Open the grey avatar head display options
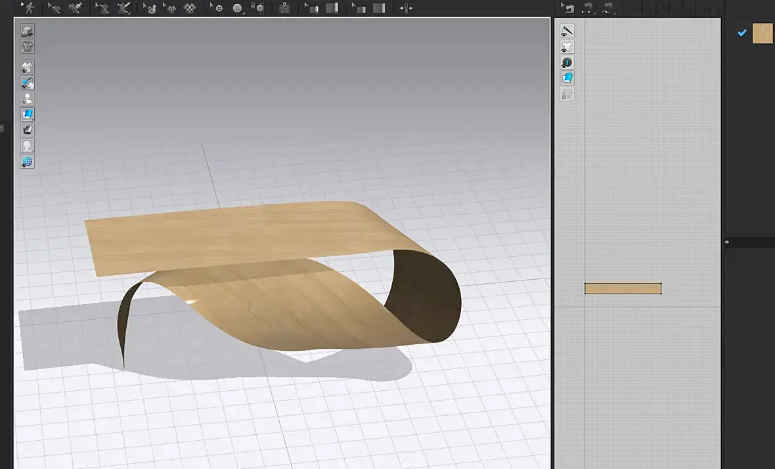The height and width of the screenshot is (469, 775). click(27, 146)
